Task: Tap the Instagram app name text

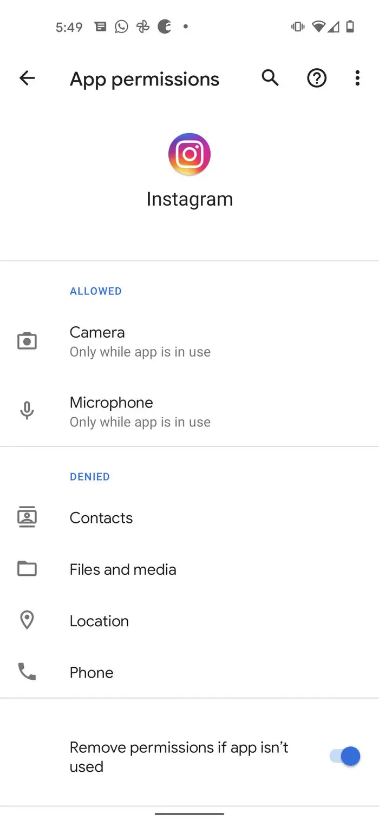Action: point(190,199)
